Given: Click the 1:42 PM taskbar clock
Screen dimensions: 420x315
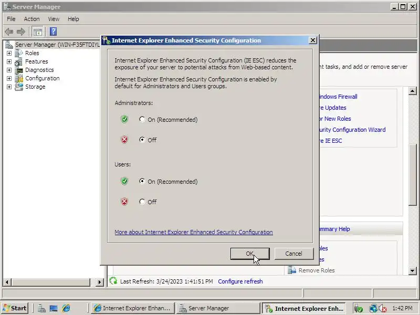Looking at the screenshot, I should click(x=402, y=308).
